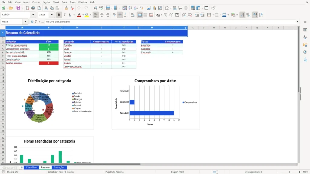Open the background color dropdown arrow
The height and width of the screenshot is (174, 310).
tap(91, 15)
